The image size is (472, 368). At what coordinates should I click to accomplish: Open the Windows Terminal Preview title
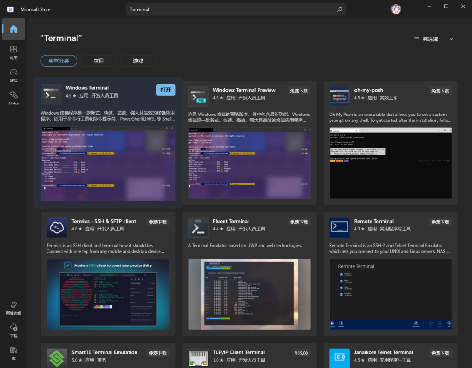click(x=244, y=90)
